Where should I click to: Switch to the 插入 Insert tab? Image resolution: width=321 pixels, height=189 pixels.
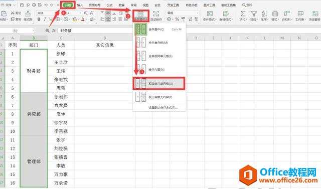tap(80, 5)
